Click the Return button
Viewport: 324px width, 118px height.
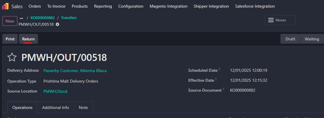(28, 39)
